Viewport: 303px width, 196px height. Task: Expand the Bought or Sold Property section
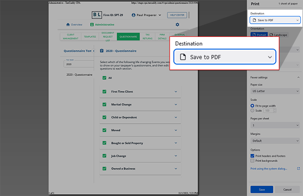(x=176, y=143)
